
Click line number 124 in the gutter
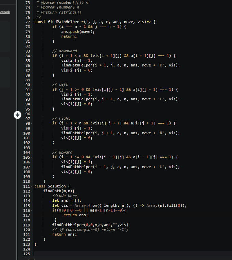[26, 249]
